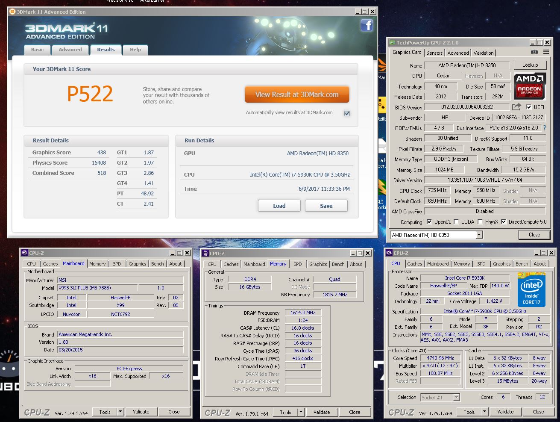Click Close in the Memory CPU-Z window
Image resolution: width=560 pixels, height=422 pixels.
(355, 412)
